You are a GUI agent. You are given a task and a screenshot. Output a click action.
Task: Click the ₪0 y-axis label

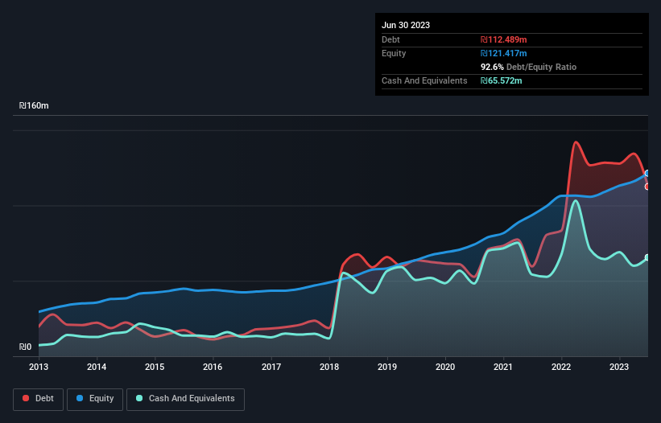point(25,347)
